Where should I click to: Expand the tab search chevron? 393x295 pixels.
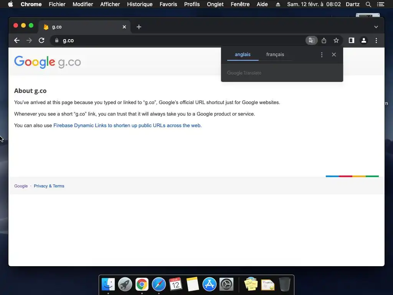376,27
